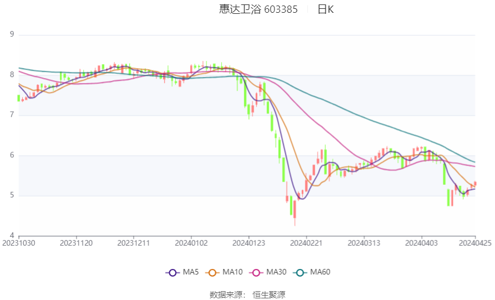
Task: Click the last red candlestick at right edge
Action: [x=475, y=184]
